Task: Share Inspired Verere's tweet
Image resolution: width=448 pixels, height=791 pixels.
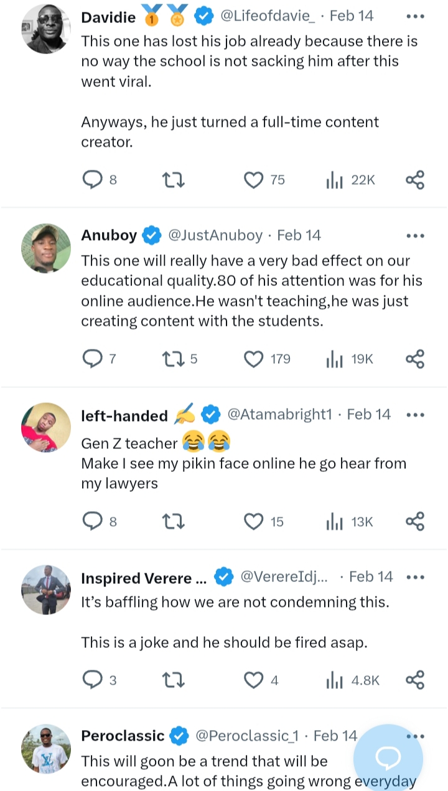Action: [x=415, y=680]
